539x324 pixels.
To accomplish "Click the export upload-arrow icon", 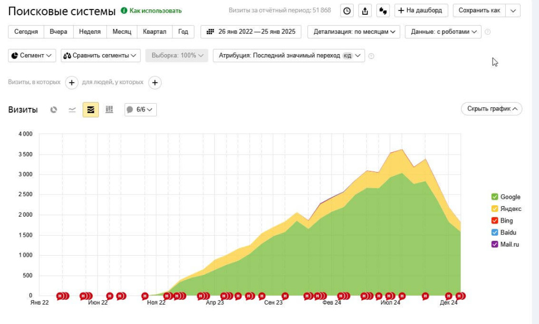I will coord(365,11).
